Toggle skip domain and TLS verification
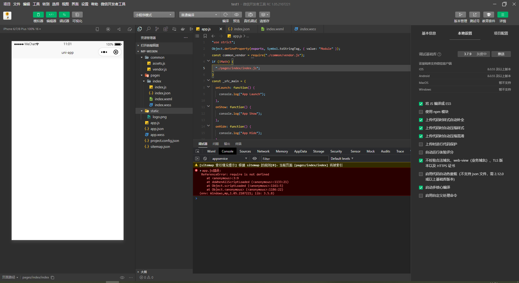The height and width of the screenshot is (283, 519). tap(421, 161)
